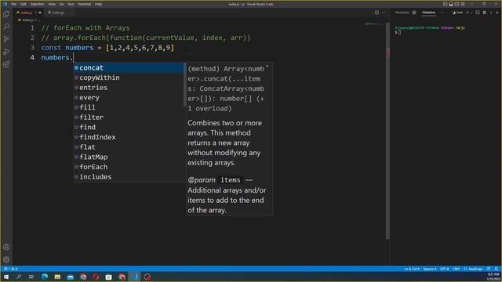Viewport: 502px width, 282px height.
Task: Close the concat documentation popup
Action: [x=267, y=67]
